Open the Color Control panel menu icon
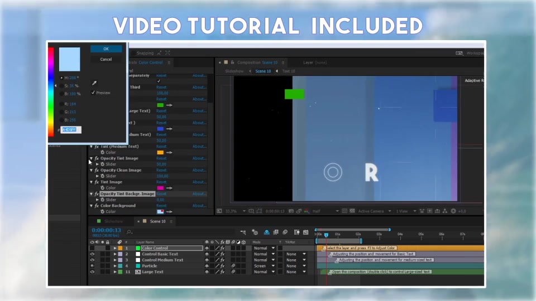Viewport: 536px width, 301px height. (169, 62)
